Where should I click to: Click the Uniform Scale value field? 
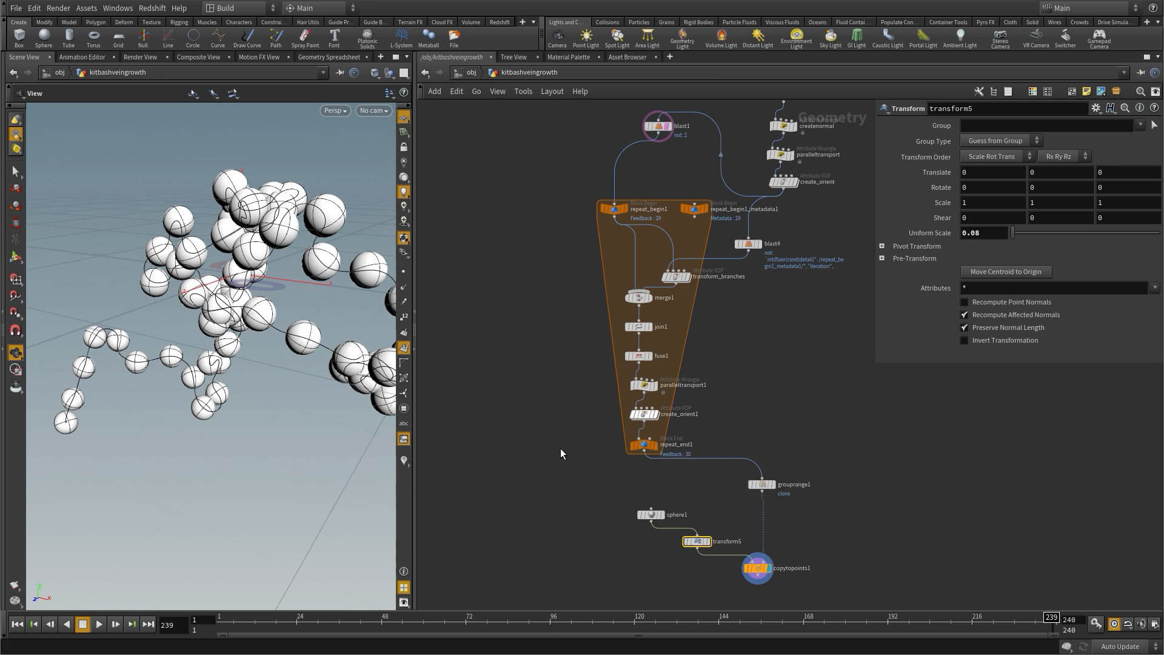click(983, 233)
